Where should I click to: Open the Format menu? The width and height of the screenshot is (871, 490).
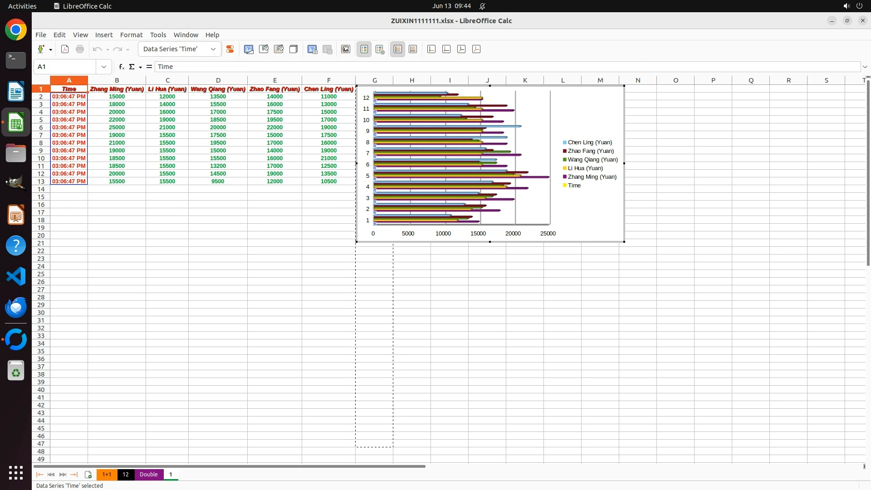[131, 34]
